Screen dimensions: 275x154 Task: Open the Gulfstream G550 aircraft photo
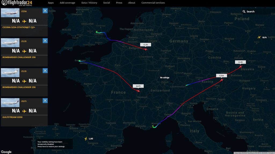[x=10, y=102]
